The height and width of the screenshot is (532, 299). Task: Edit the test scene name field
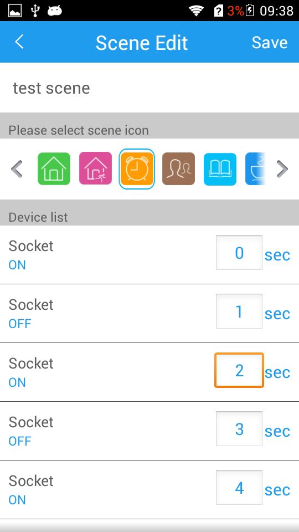(149, 88)
